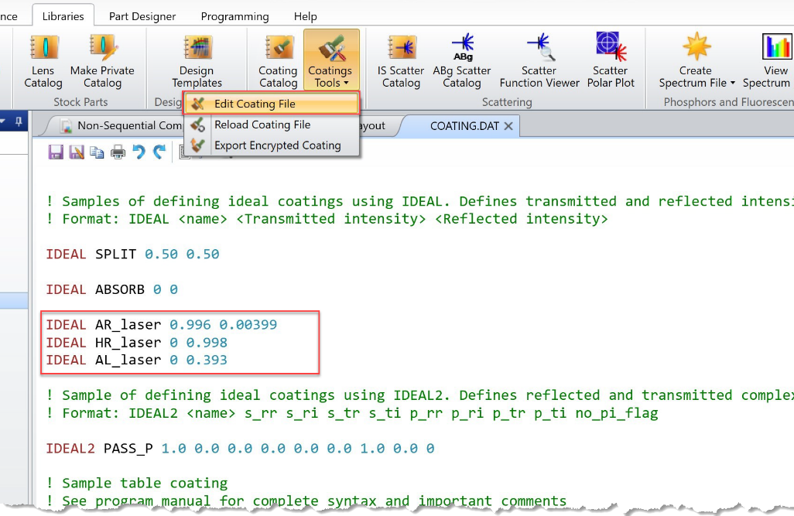Click the '! Sample table coating' comment
This screenshot has height=516, width=794.
(x=137, y=483)
